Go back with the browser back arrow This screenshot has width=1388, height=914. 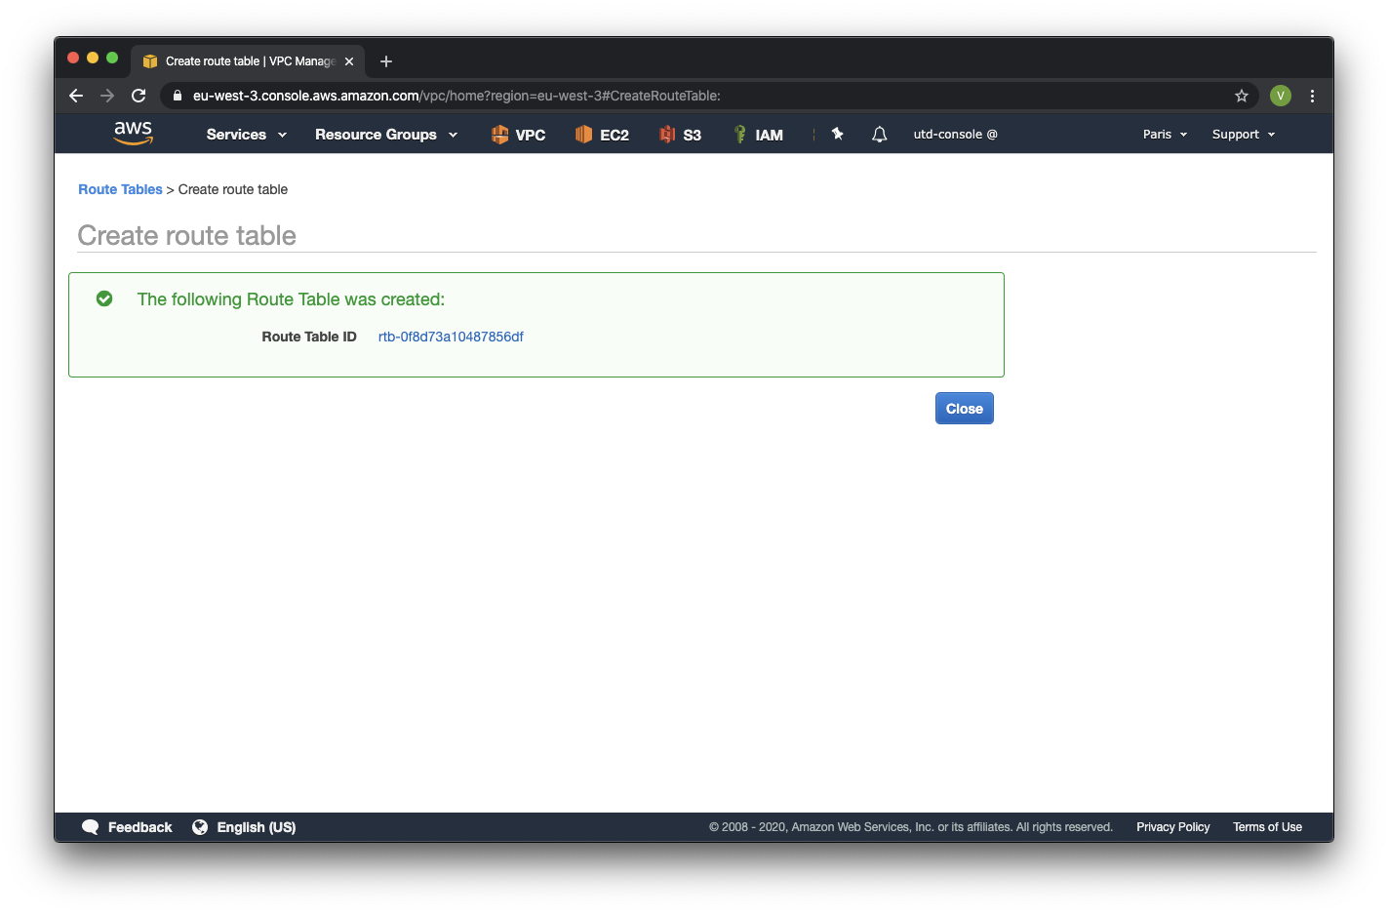76,96
